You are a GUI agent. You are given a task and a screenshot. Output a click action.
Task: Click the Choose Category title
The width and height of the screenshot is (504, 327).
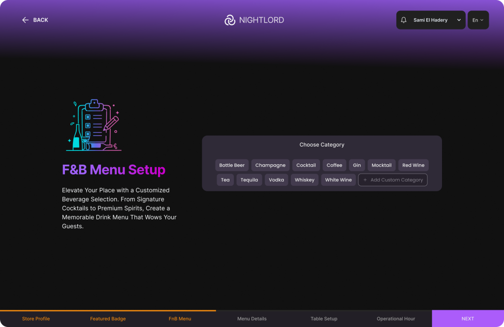[x=322, y=145]
